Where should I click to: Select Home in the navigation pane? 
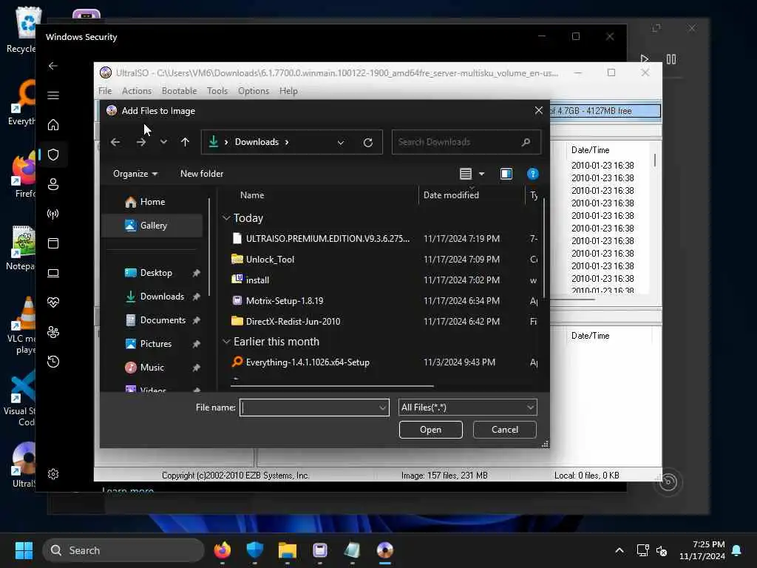tap(152, 202)
